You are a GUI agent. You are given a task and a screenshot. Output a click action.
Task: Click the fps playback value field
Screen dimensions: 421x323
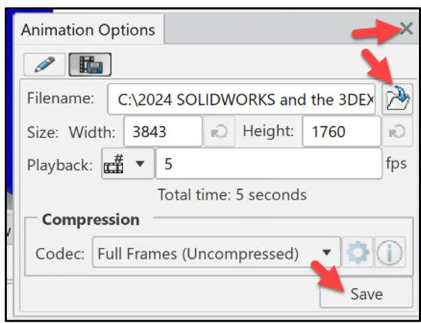tap(268, 165)
